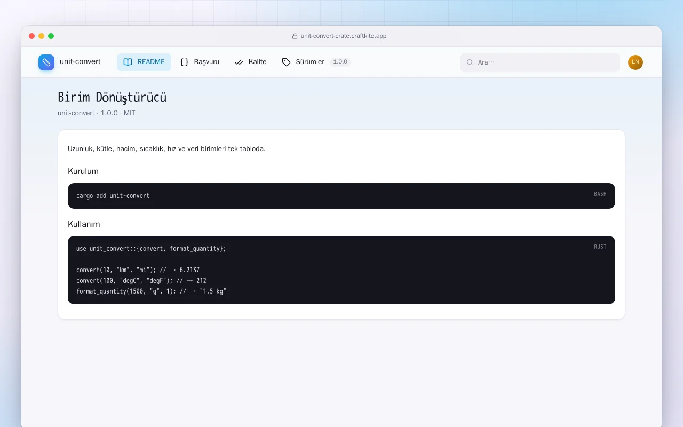Click the BASH label on the code block
This screenshot has width=683, height=427.
(x=600, y=194)
